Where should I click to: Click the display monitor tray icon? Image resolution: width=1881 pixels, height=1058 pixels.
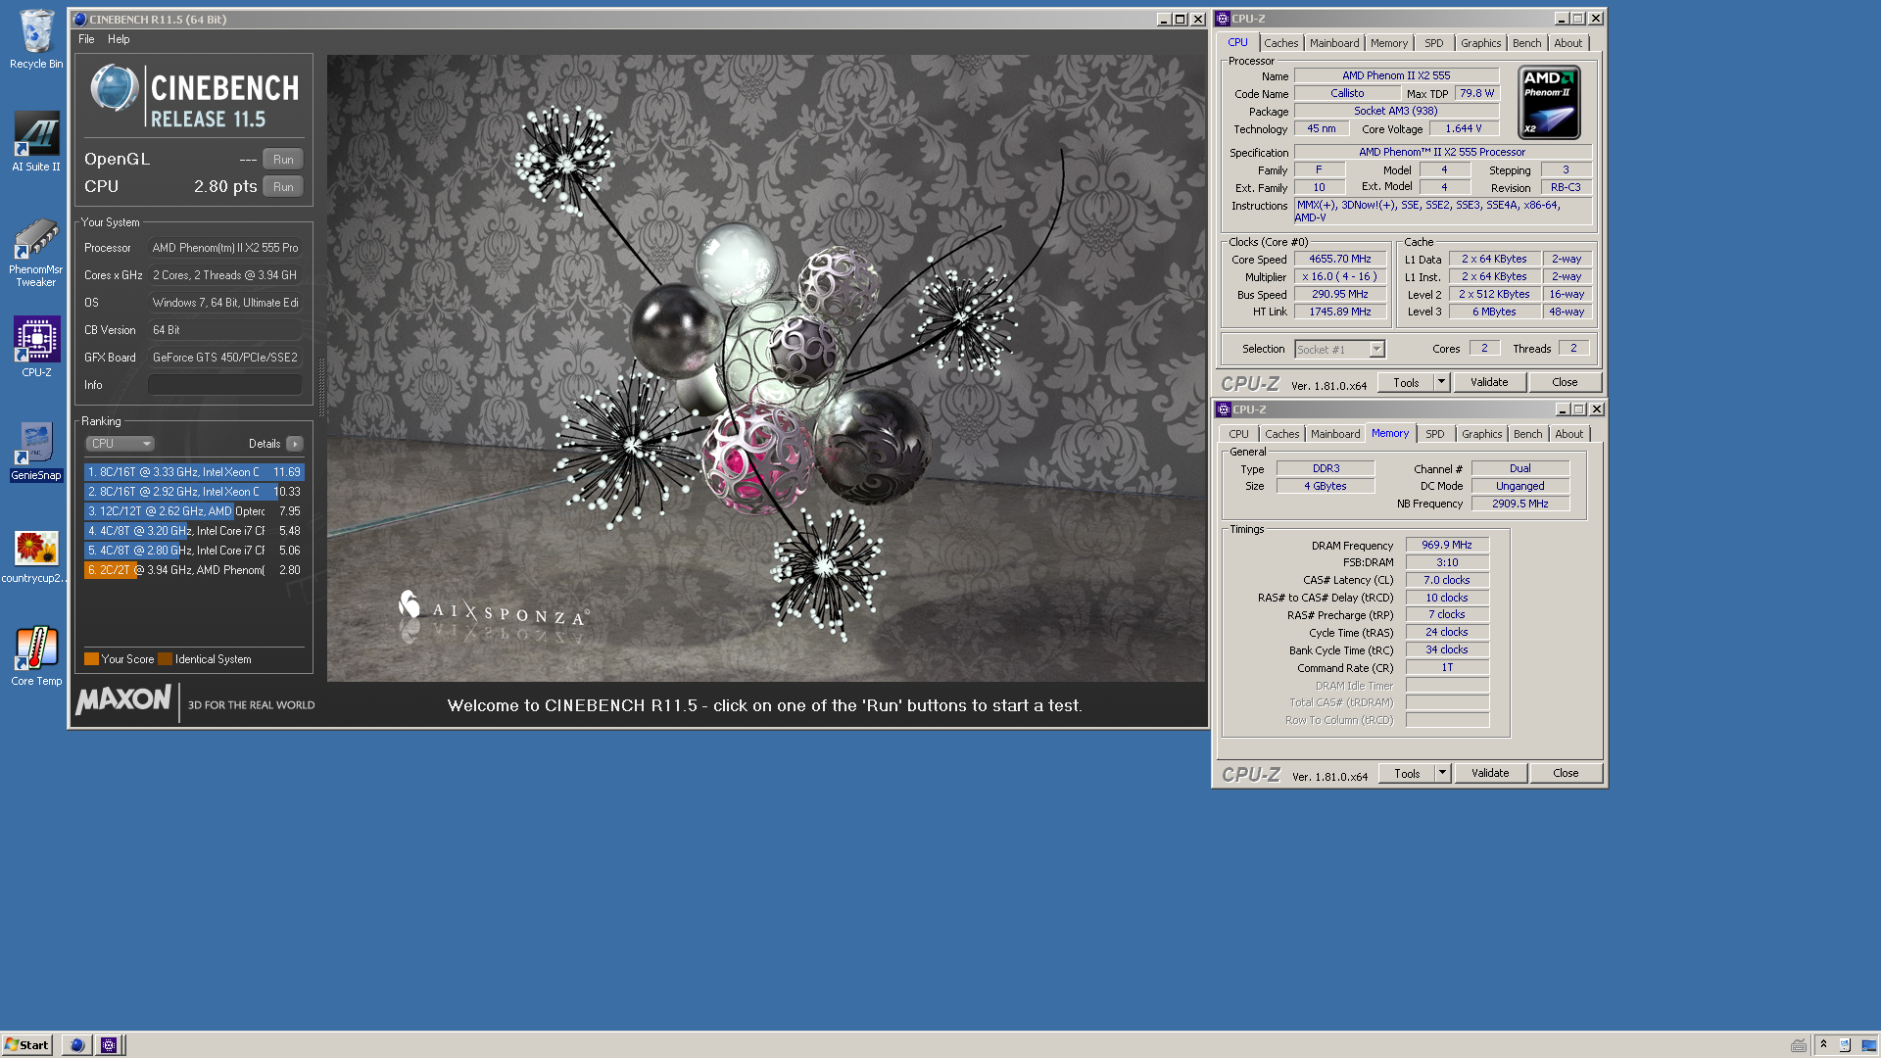1868,1045
